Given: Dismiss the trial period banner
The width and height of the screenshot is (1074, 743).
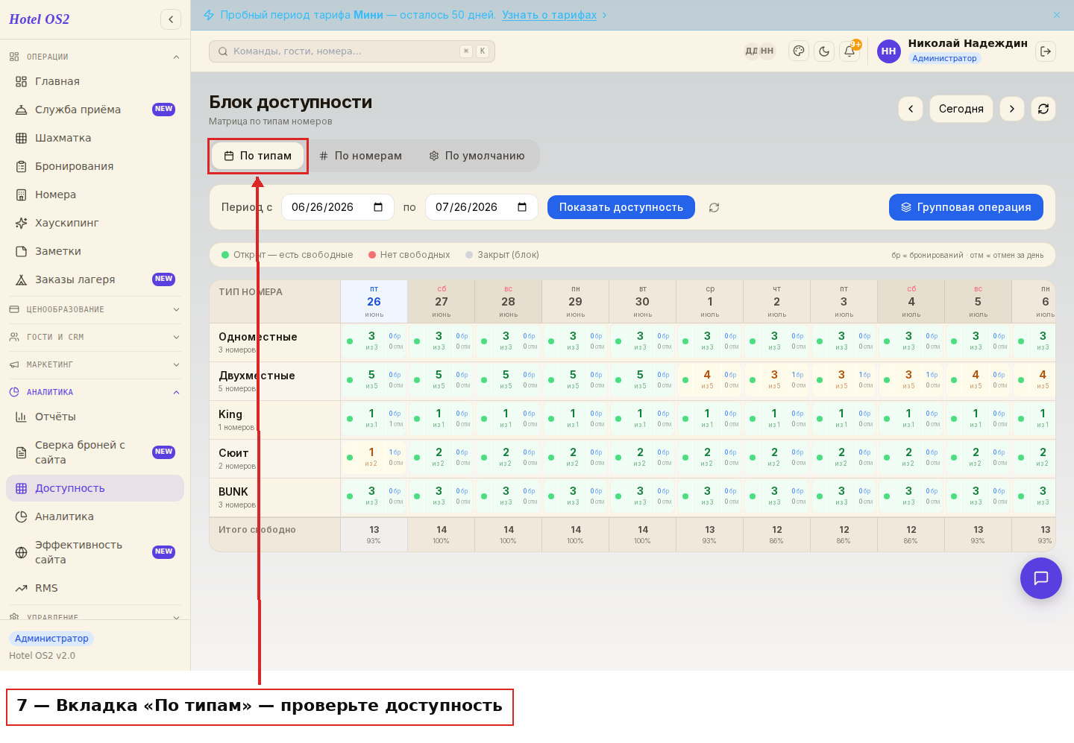Looking at the screenshot, I should [x=1057, y=15].
